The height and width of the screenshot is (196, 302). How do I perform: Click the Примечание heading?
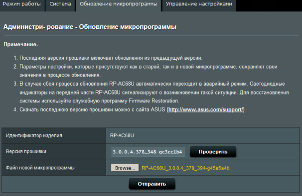click(21, 44)
